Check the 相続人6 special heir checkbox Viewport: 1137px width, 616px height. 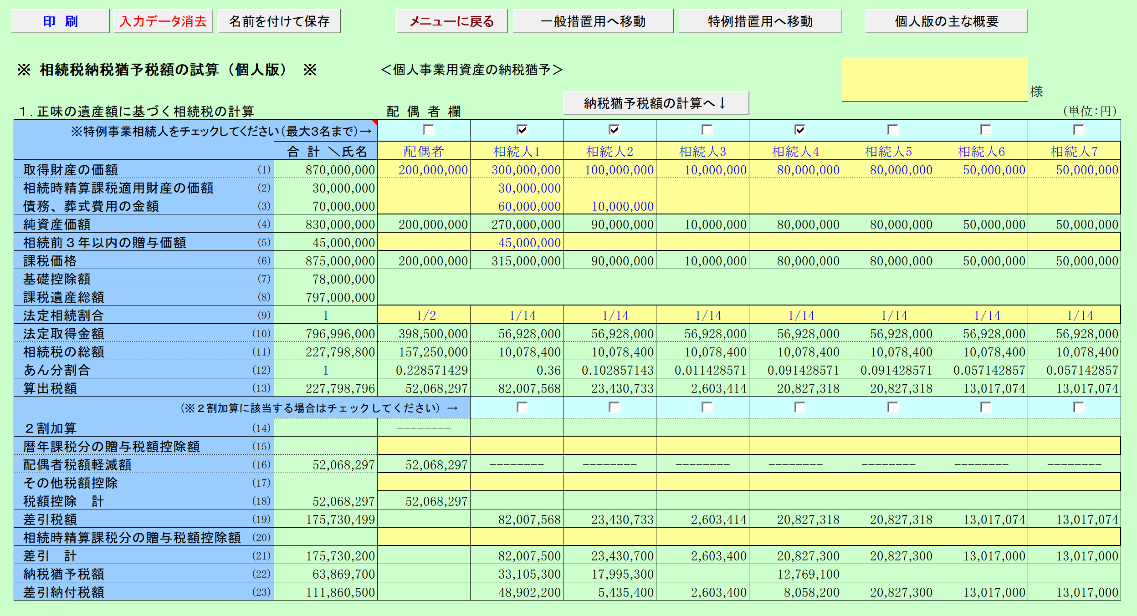986,130
